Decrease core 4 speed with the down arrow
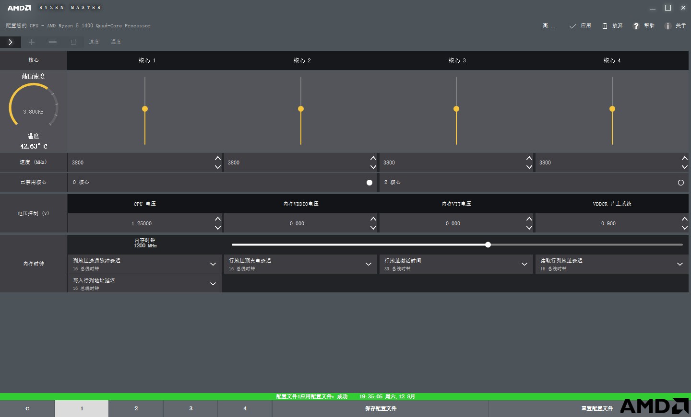691x417 pixels. (685, 167)
